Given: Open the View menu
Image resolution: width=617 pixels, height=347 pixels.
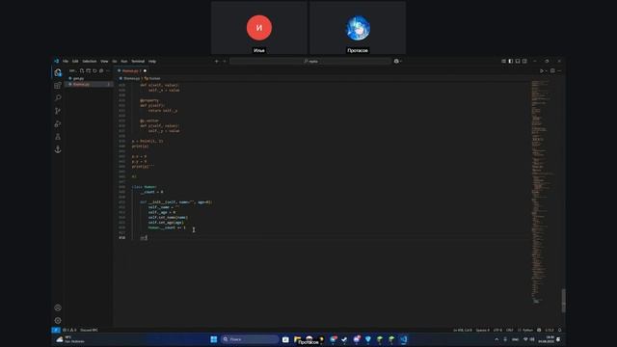Looking at the screenshot, I should tap(104, 61).
